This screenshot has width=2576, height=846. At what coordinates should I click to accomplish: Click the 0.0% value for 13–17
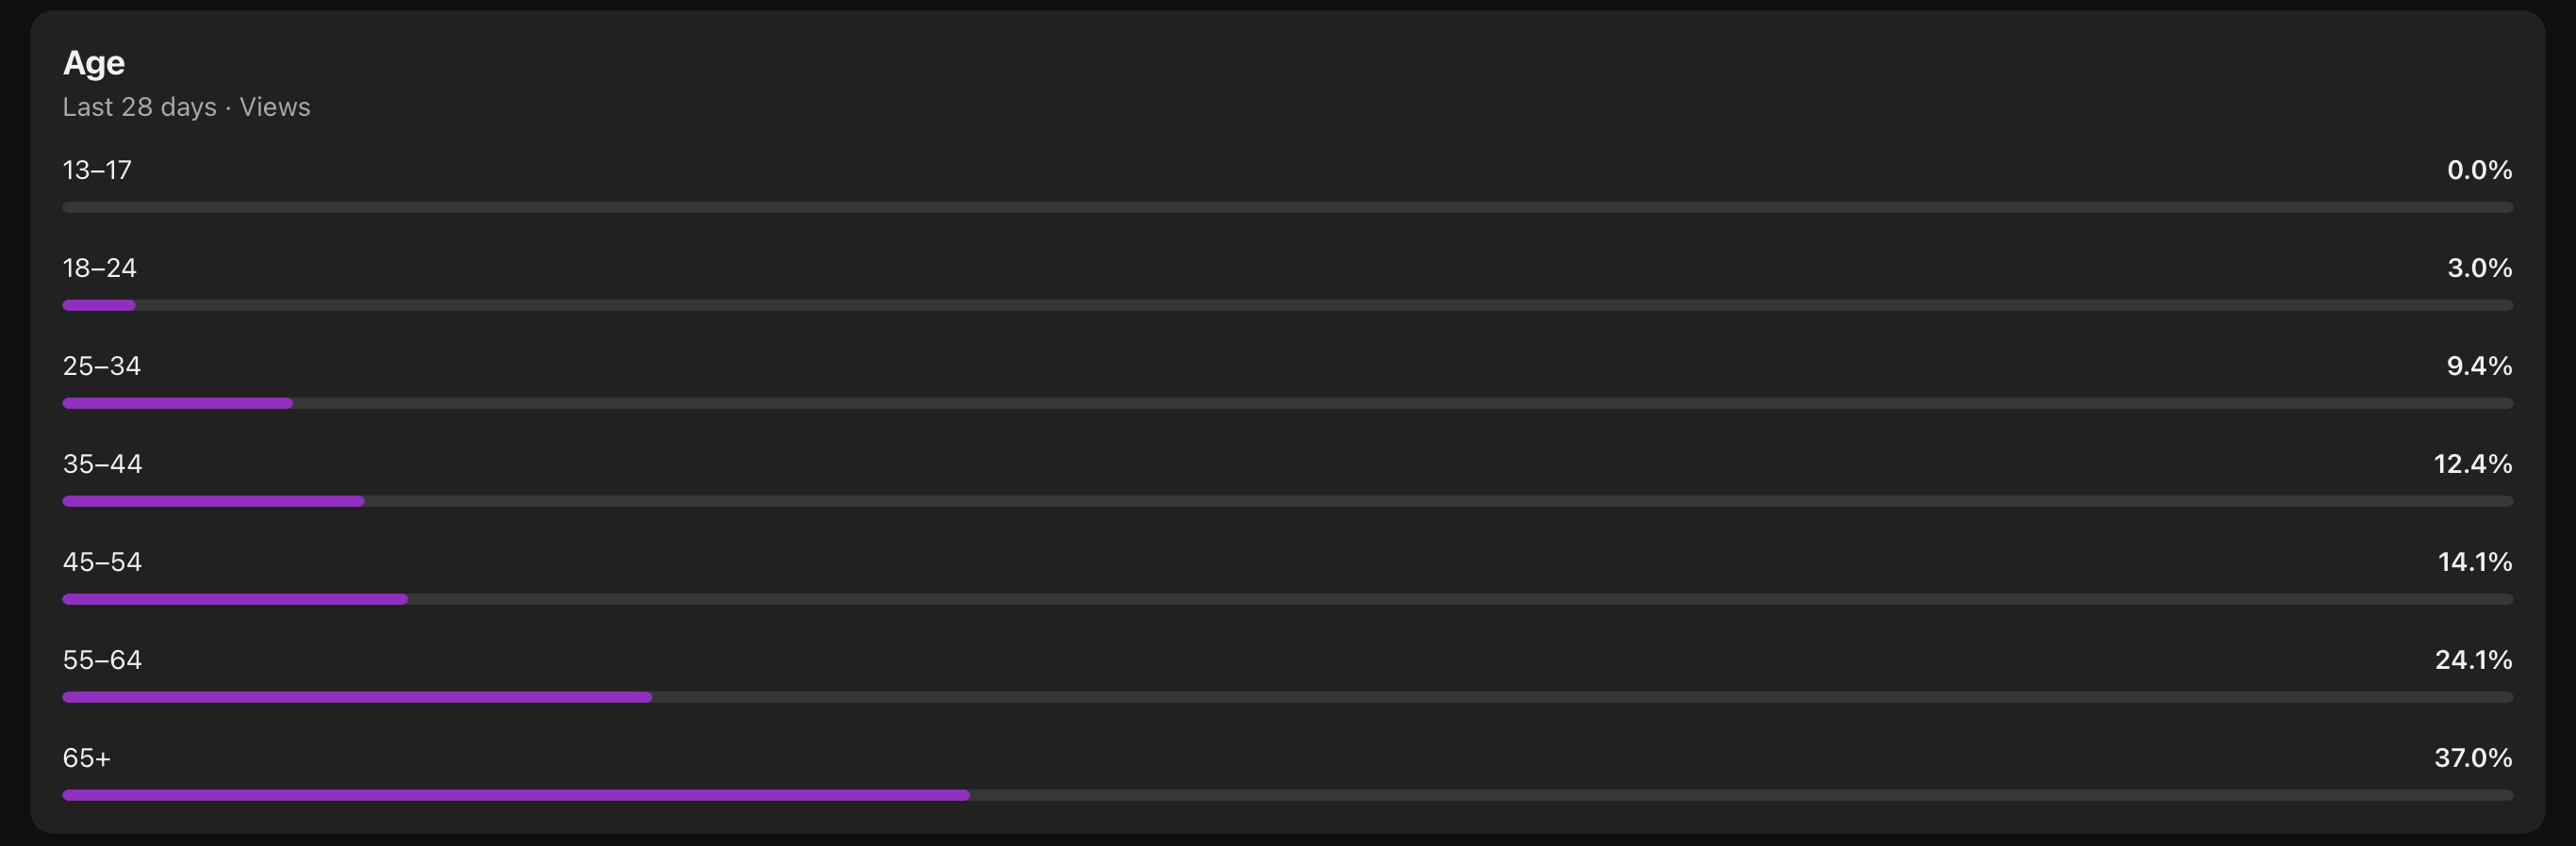2479,170
